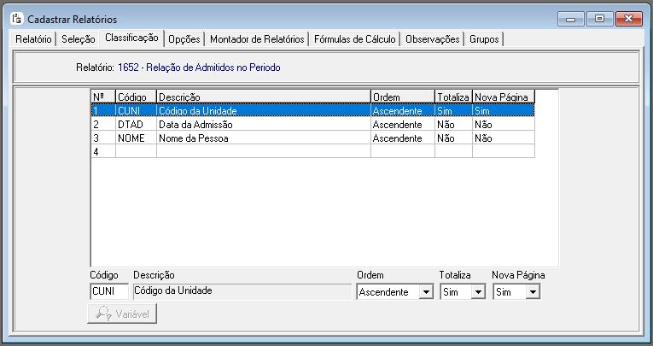Click the Variável search button
Image resolution: width=653 pixels, height=346 pixels.
[122, 314]
